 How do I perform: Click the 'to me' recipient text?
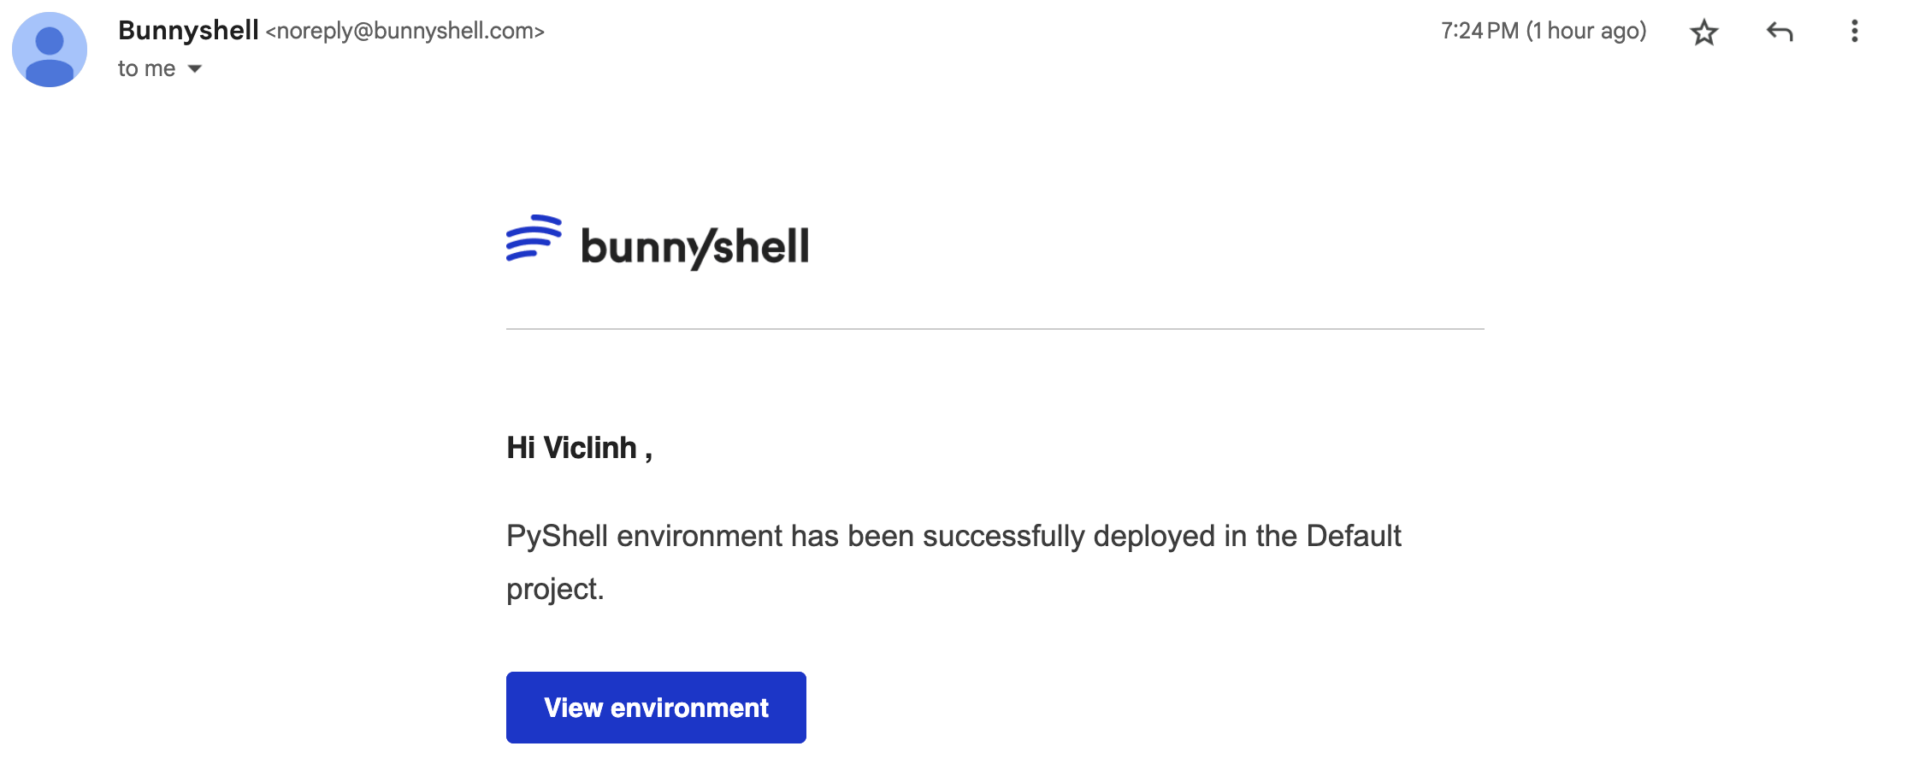[x=146, y=68]
